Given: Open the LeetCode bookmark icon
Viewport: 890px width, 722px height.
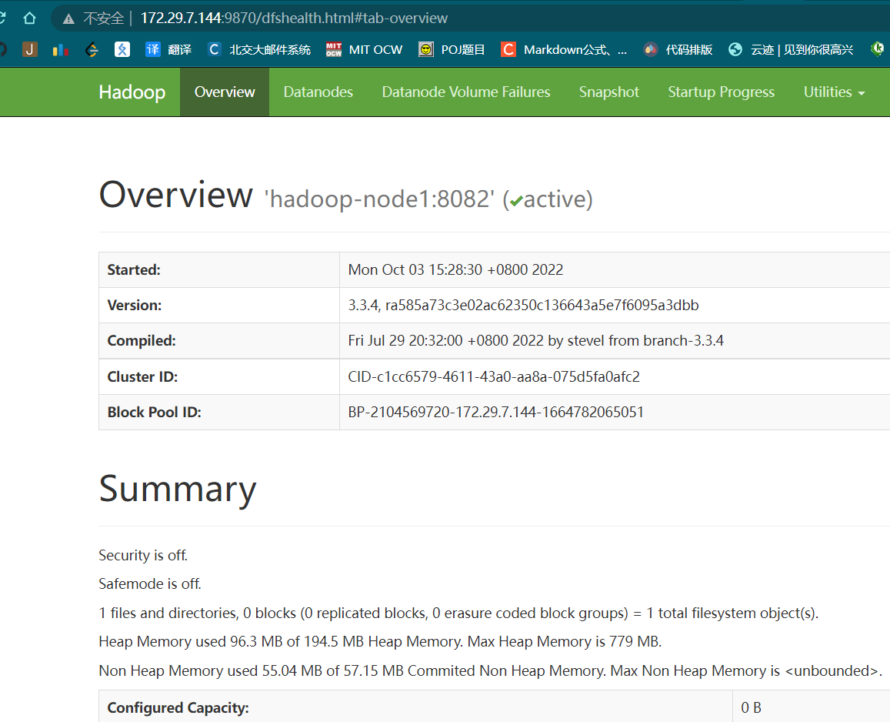Looking at the screenshot, I should pos(92,50).
